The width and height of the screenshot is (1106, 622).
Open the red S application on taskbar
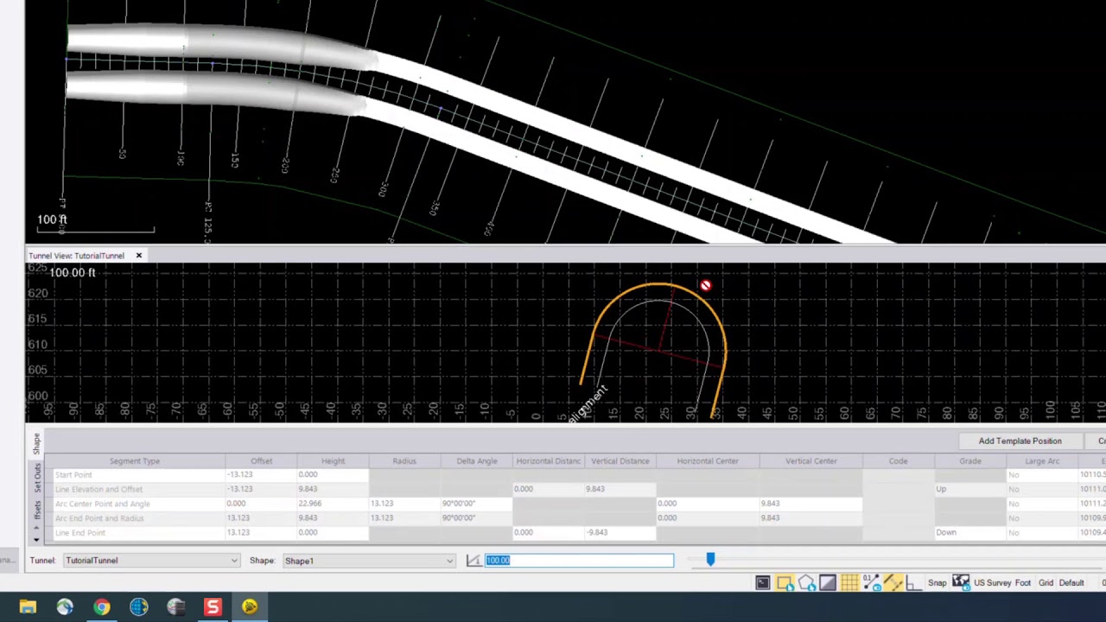tap(213, 607)
